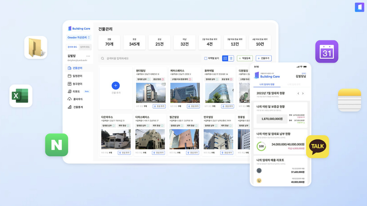Select the 공실 21건 stat card
Image resolution: width=367 pixels, height=206 pixels.
[x=159, y=43]
